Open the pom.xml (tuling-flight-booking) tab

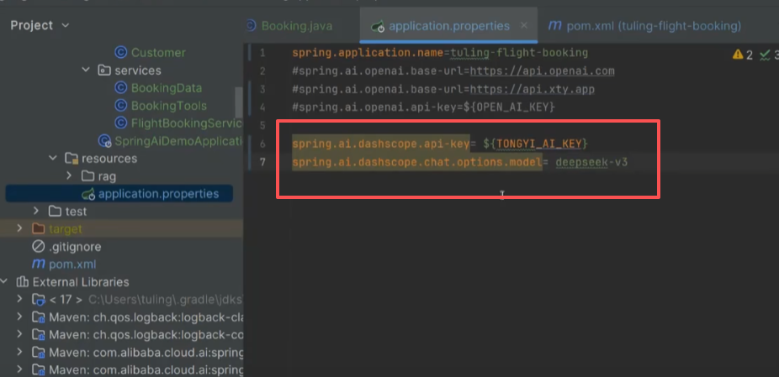[654, 26]
